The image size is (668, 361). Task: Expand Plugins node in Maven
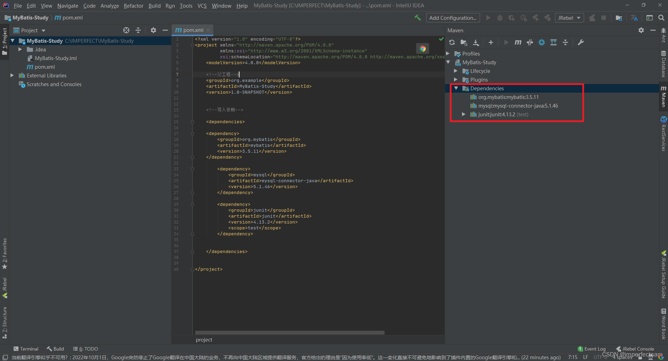coord(456,79)
